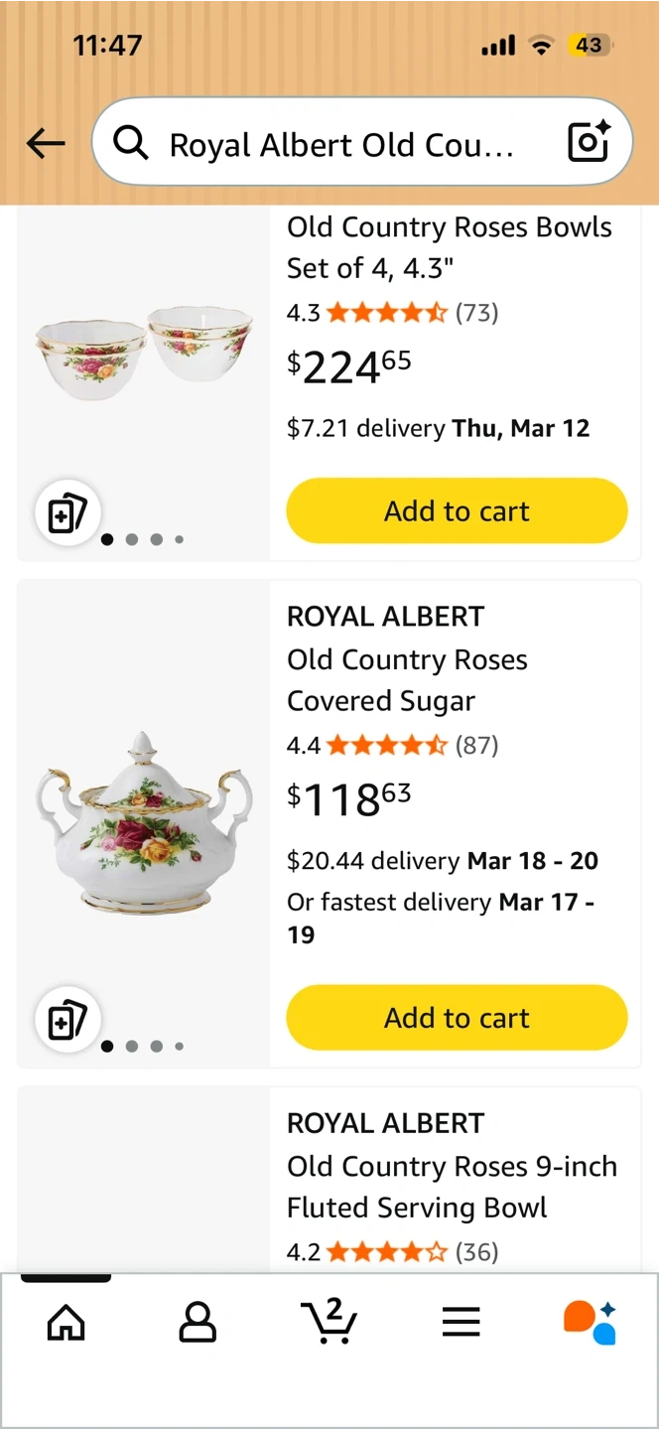Open 9-inch Fluted Serving Bowl listing
Viewport: 659px width, 1430px height.
click(452, 1187)
